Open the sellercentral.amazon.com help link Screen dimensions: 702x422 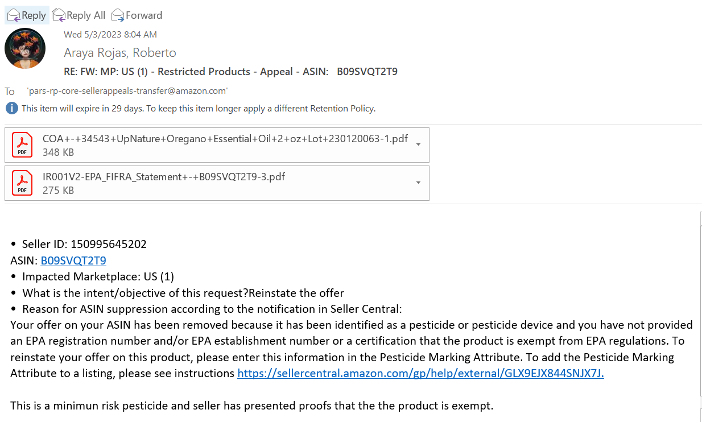[420, 373]
